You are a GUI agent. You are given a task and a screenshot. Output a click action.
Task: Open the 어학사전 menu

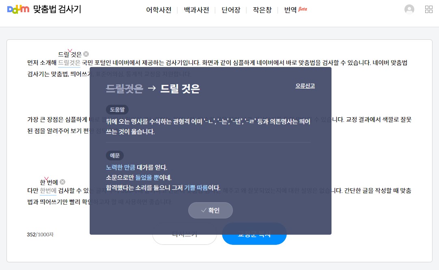159,10
